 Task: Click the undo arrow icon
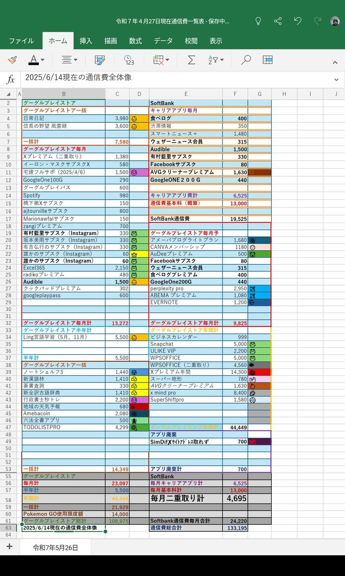click(x=298, y=21)
